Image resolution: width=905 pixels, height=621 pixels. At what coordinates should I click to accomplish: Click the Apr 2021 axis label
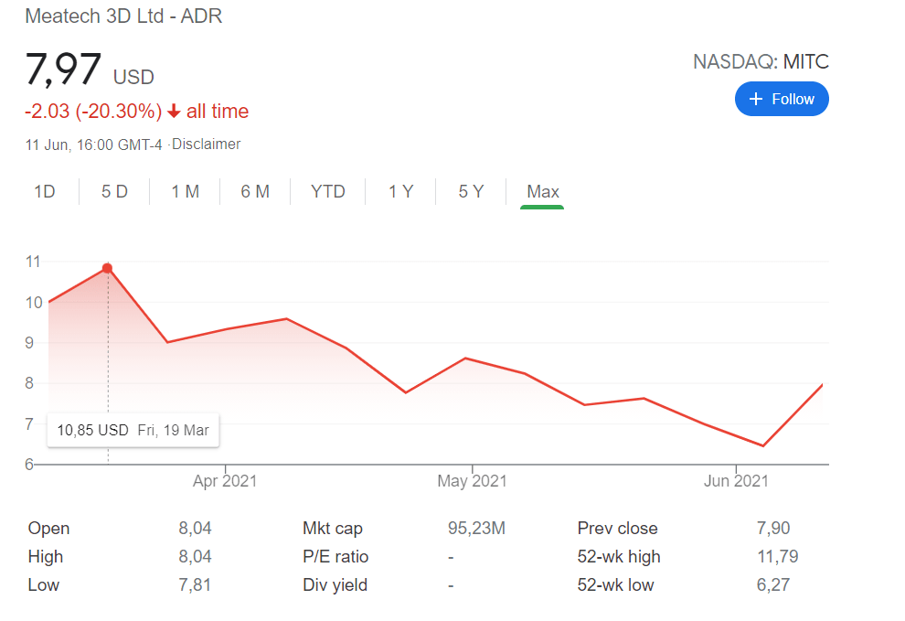225,481
